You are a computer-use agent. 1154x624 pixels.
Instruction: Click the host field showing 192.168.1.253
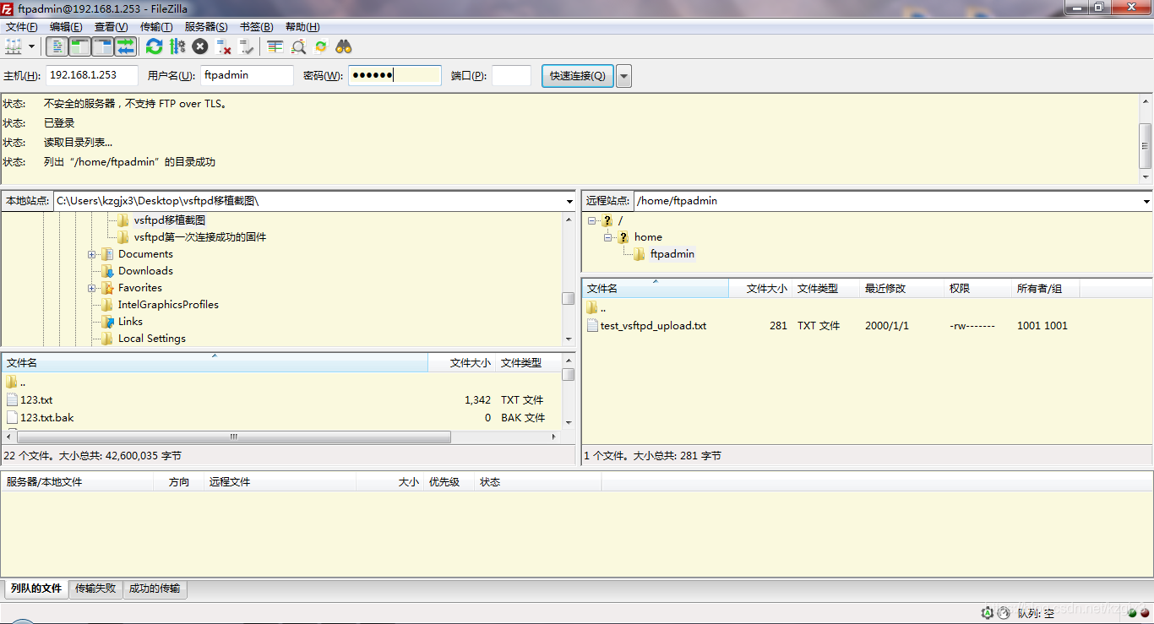92,75
